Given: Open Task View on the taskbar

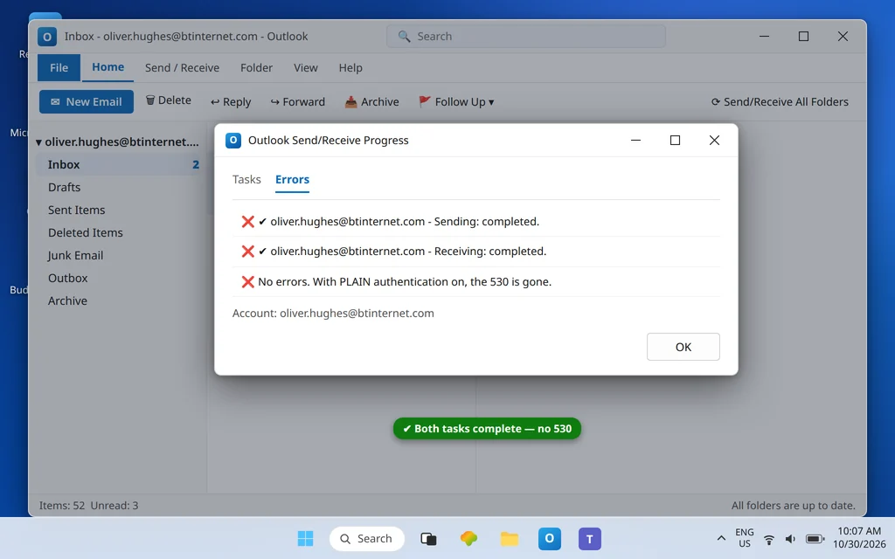Looking at the screenshot, I should (x=428, y=538).
